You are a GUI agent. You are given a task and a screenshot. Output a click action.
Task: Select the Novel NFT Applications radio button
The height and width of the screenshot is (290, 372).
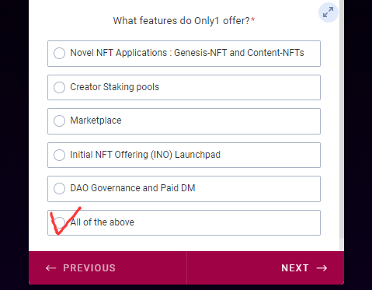[59, 53]
